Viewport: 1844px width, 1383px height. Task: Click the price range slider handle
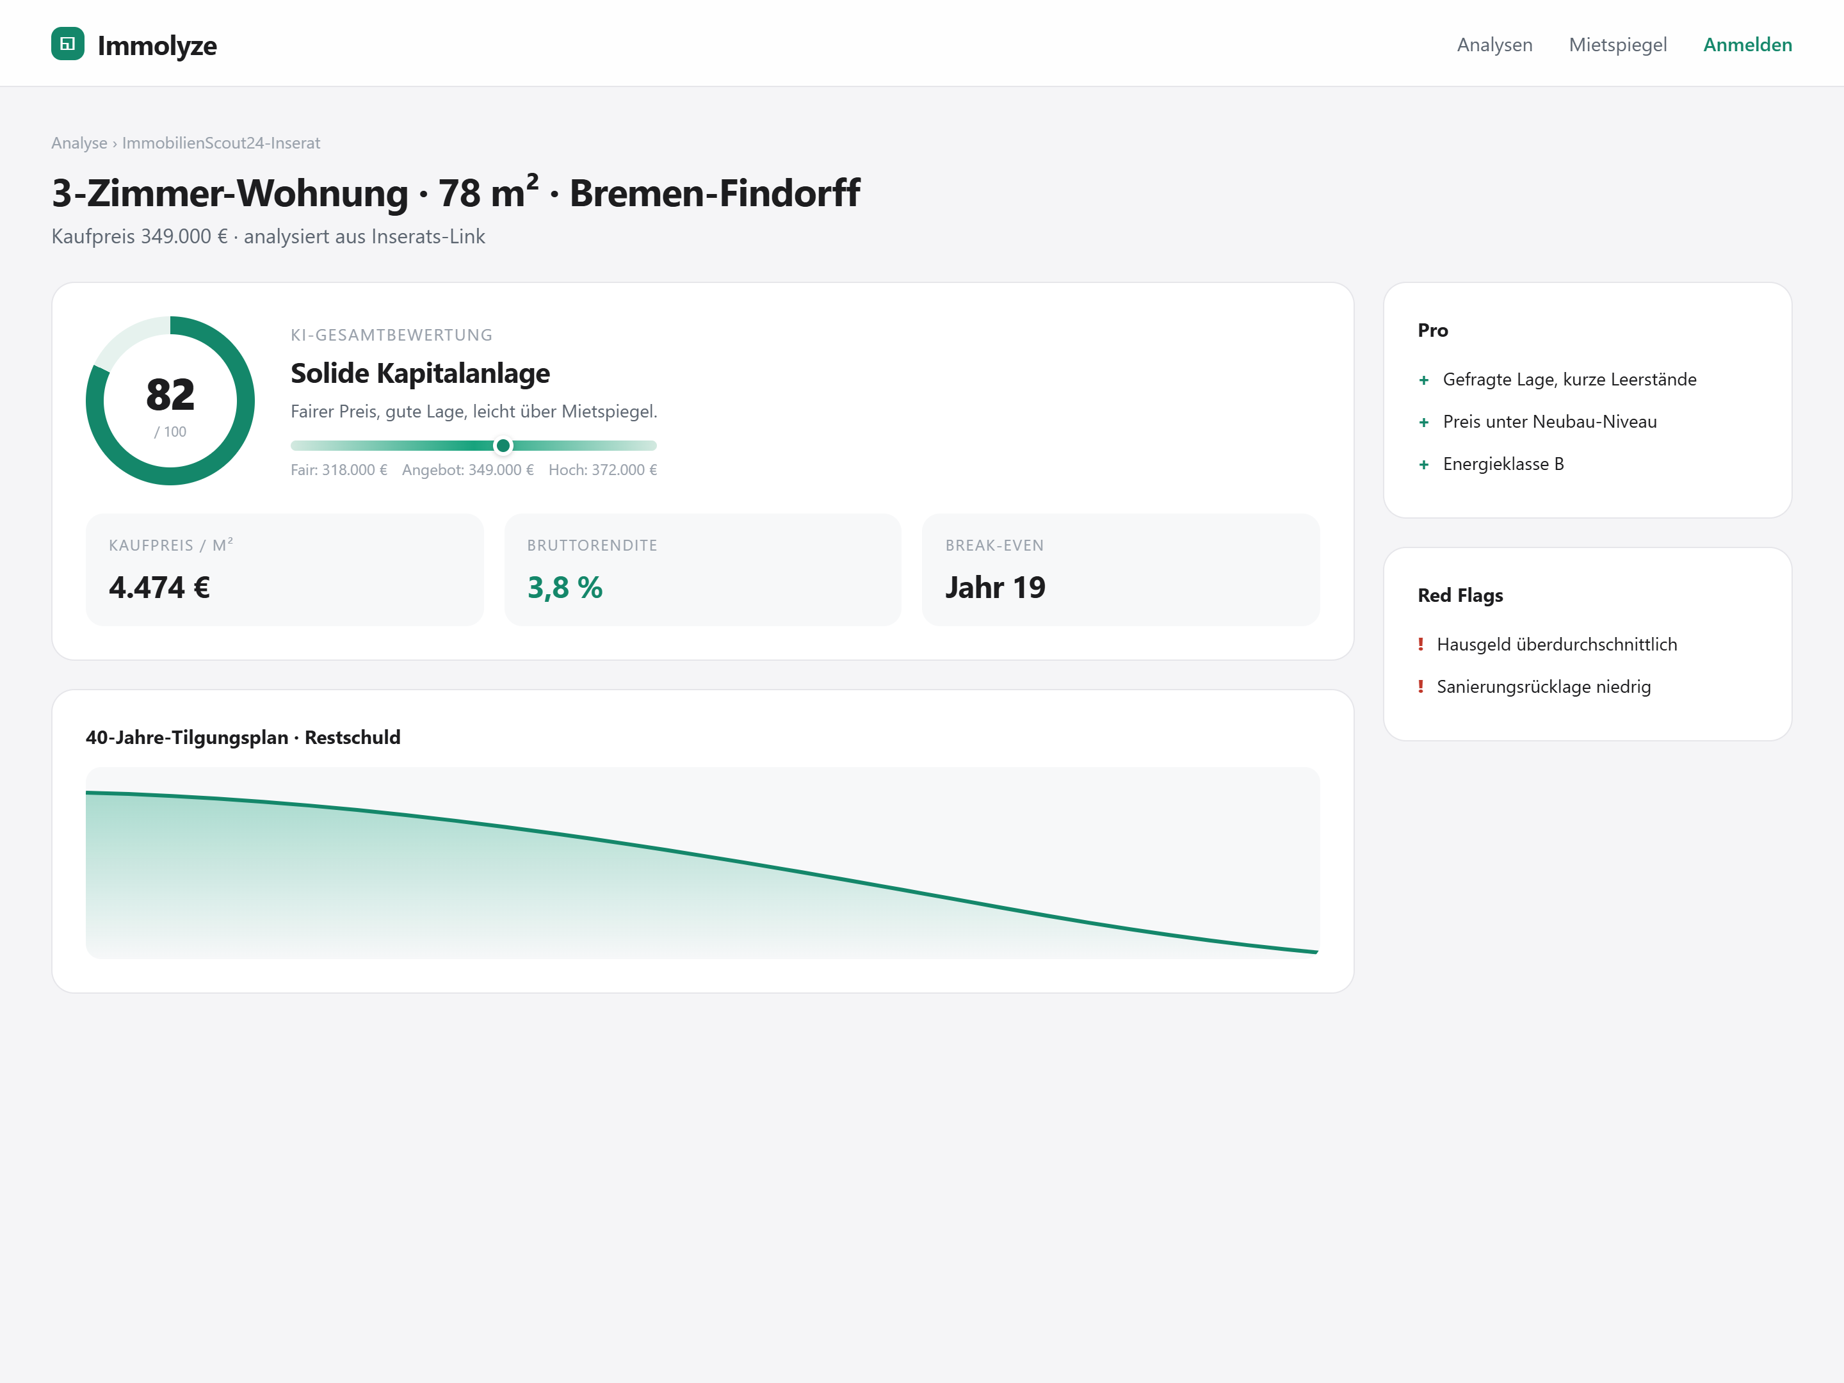click(503, 446)
